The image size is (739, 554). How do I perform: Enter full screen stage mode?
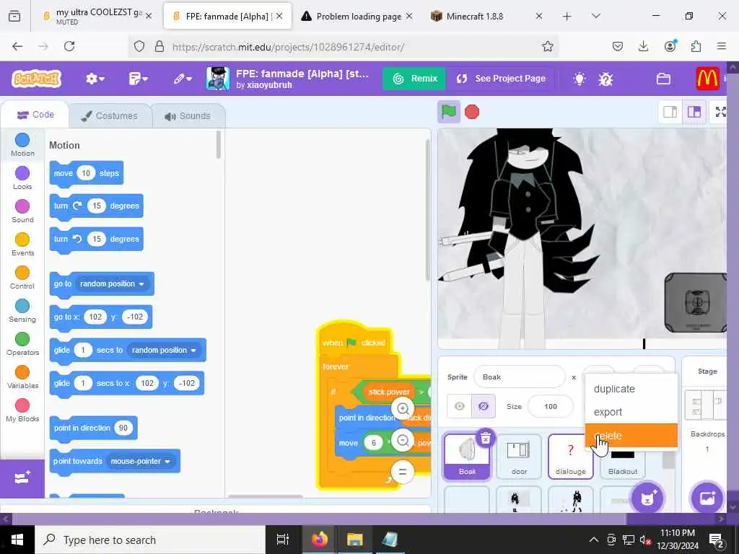[x=721, y=112]
